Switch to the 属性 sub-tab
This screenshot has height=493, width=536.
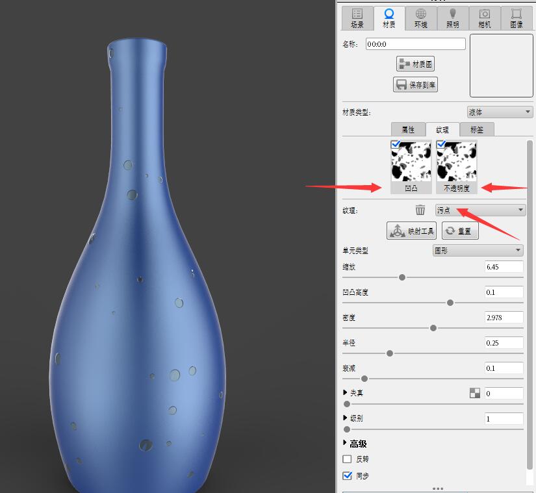point(408,129)
